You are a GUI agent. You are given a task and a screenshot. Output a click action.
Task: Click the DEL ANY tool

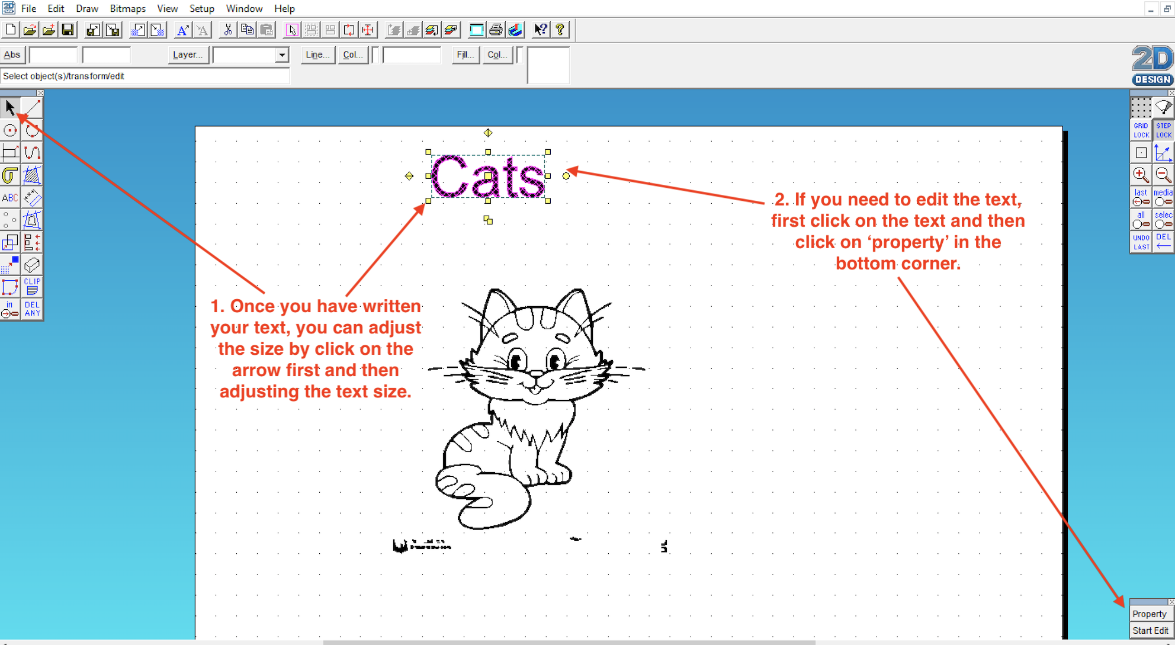32,309
